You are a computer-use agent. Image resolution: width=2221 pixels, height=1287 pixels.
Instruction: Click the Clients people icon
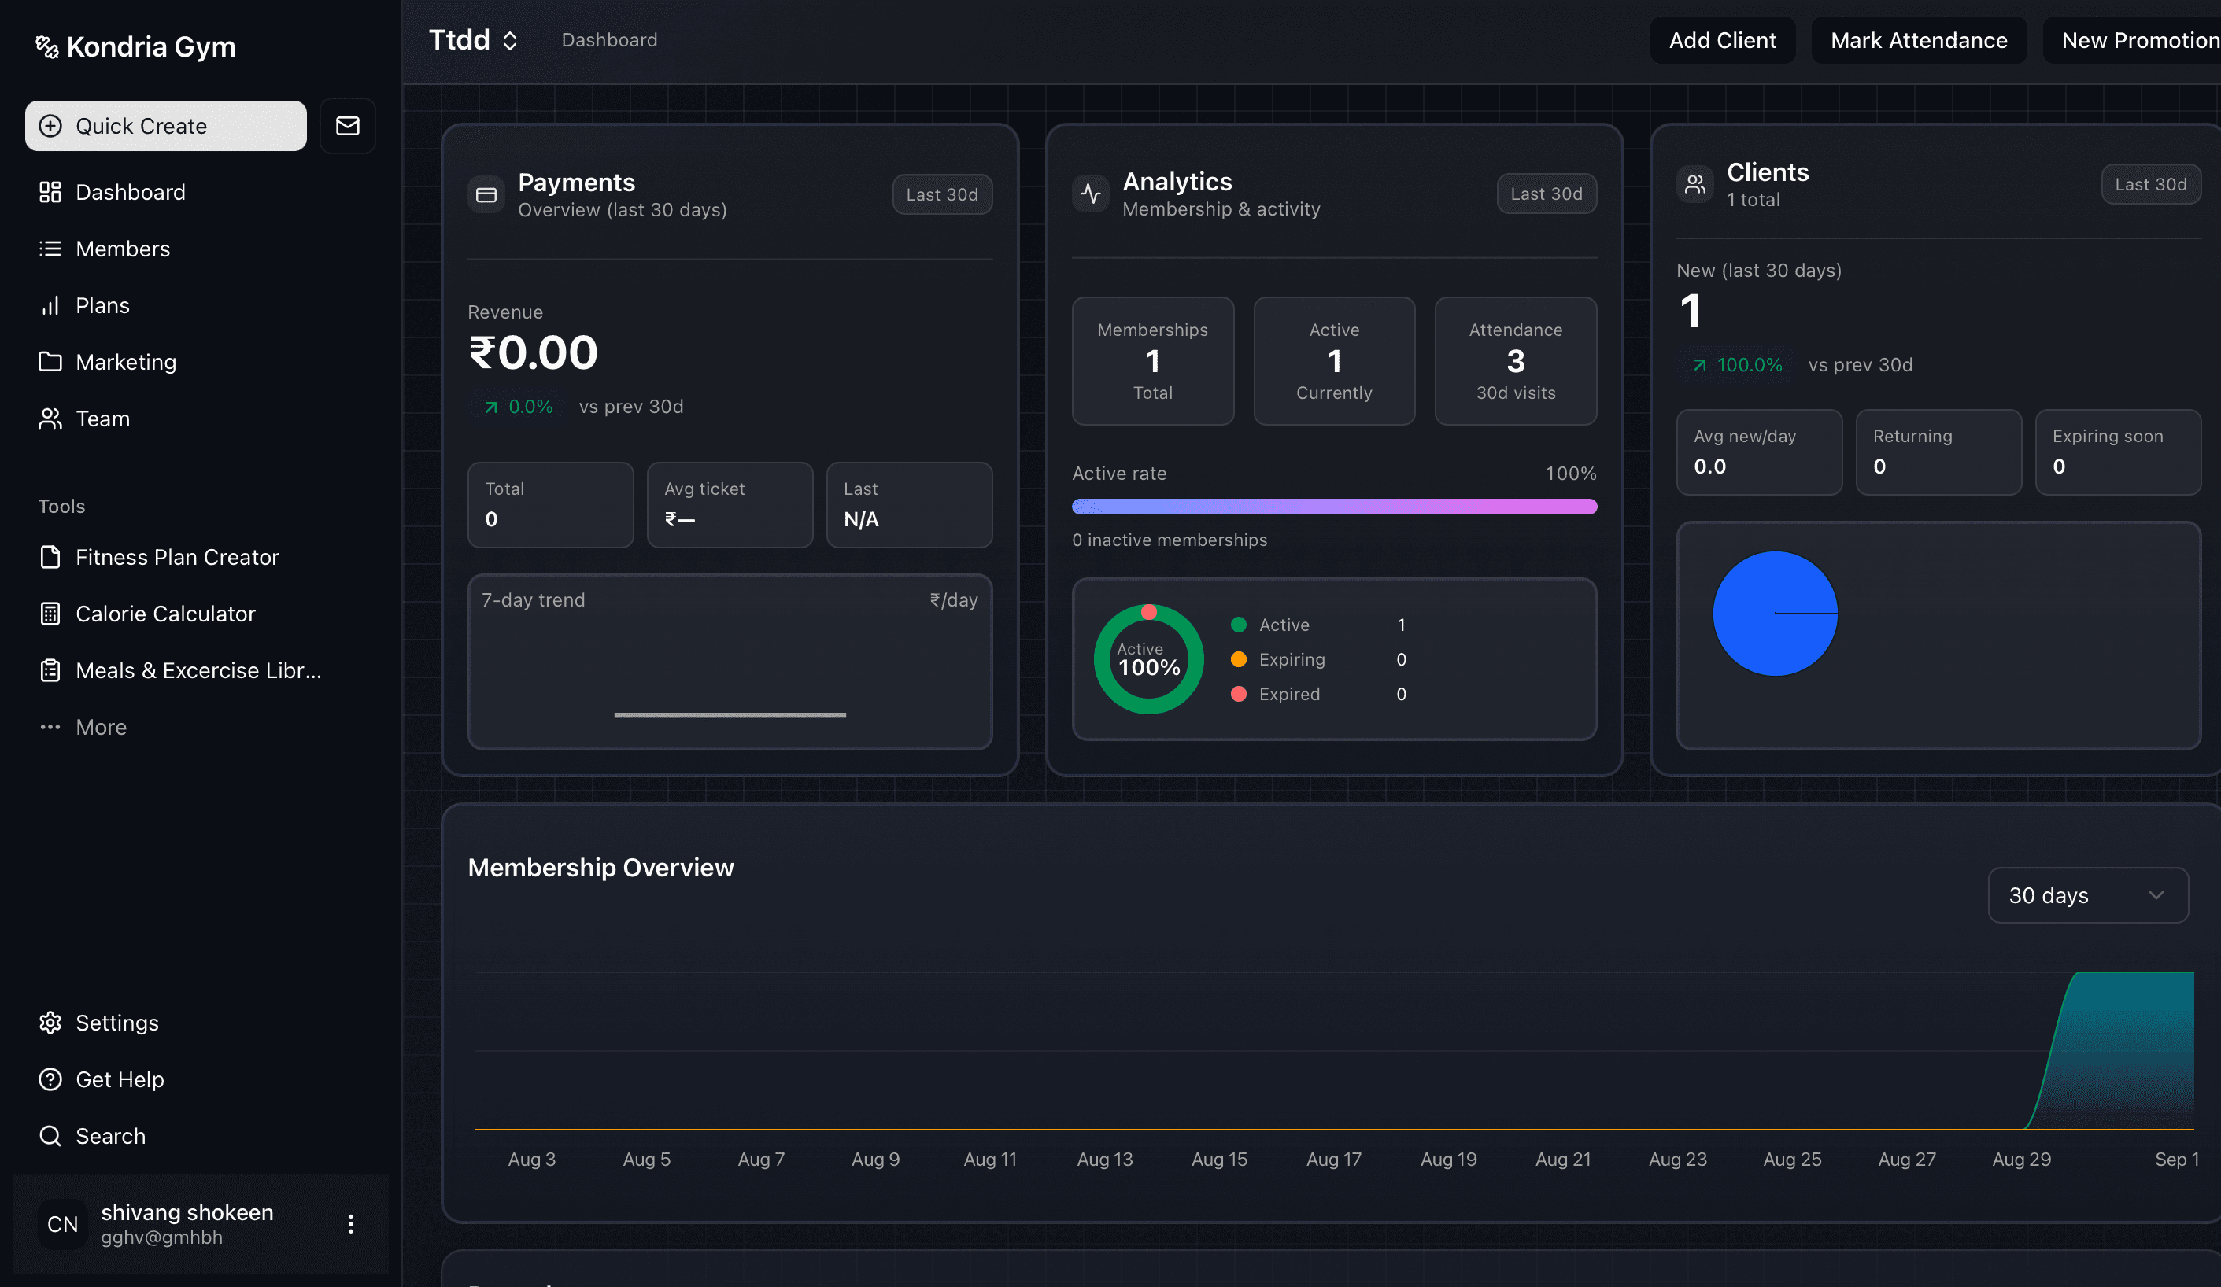1694,184
